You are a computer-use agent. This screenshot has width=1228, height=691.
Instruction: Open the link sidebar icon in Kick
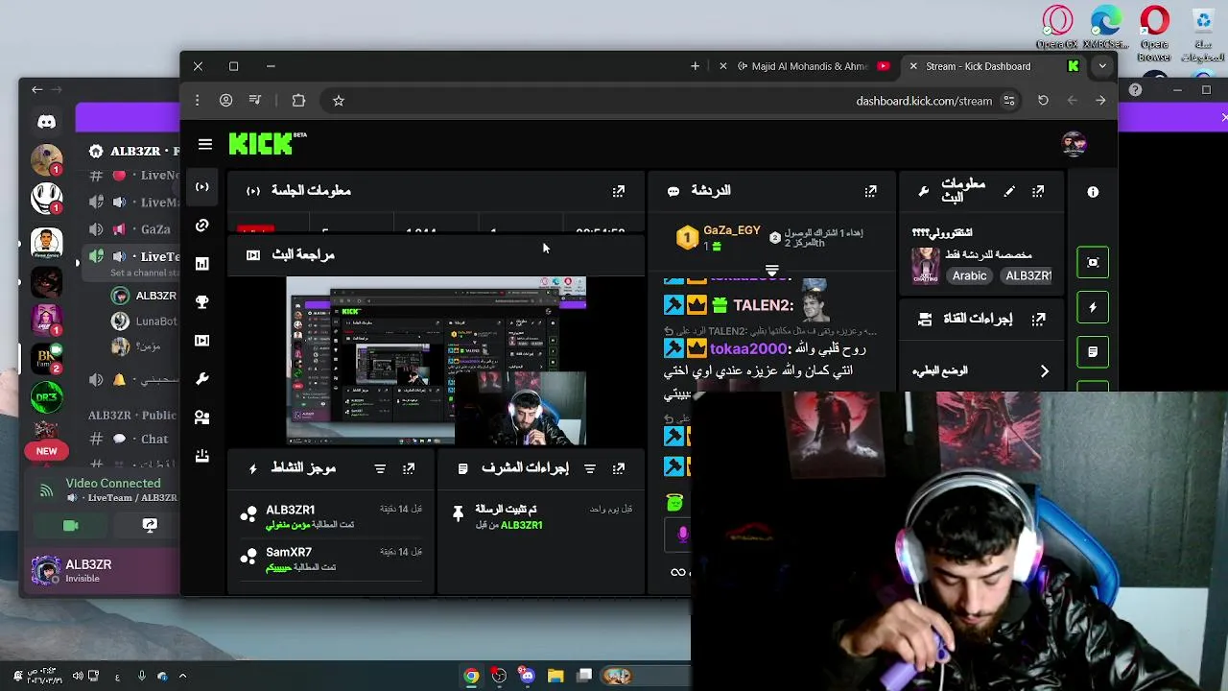coord(201,226)
